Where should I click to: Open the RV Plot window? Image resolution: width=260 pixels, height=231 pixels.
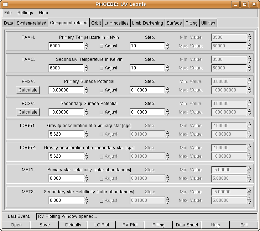(130, 225)
